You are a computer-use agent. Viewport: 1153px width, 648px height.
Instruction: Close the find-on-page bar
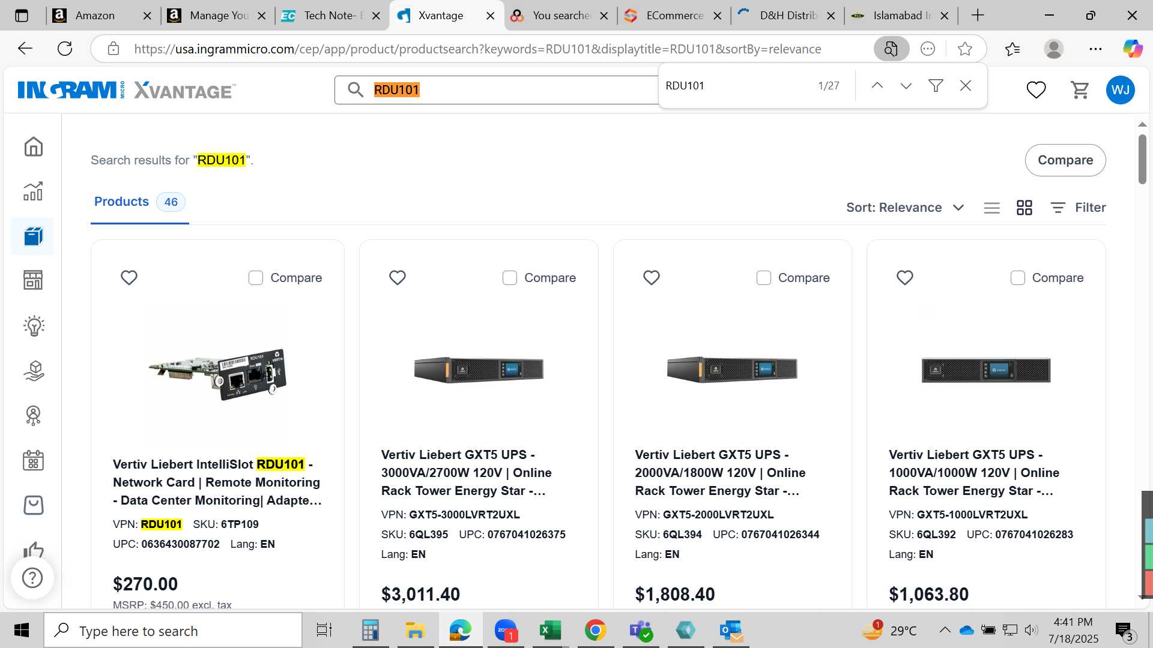pyautogui.click(x=966, y=86)
